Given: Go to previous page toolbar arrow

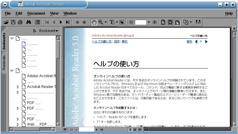Looking at the screenshot, I should click(54, 22).
